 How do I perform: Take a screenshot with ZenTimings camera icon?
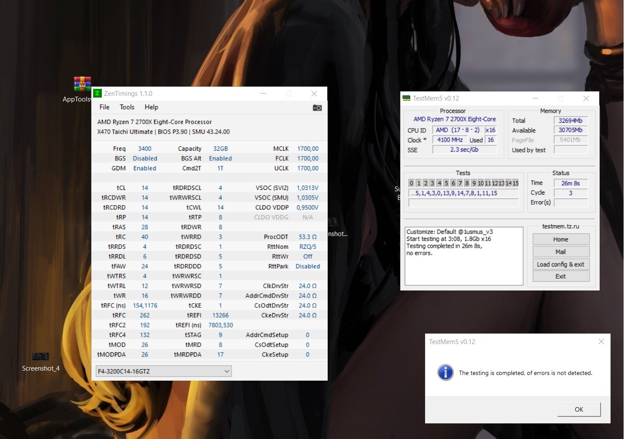tap(317, 108)
